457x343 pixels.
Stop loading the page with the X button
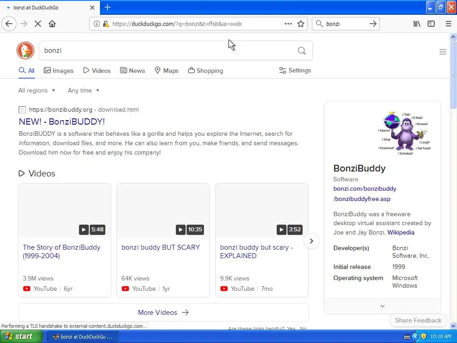[37, 24]
